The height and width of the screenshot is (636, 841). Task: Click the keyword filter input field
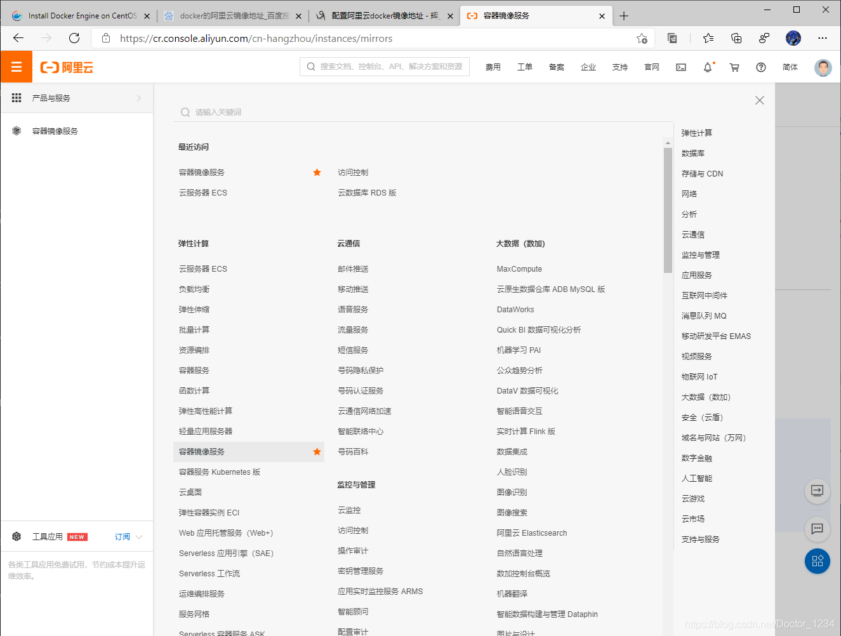(x=423, y=112)
